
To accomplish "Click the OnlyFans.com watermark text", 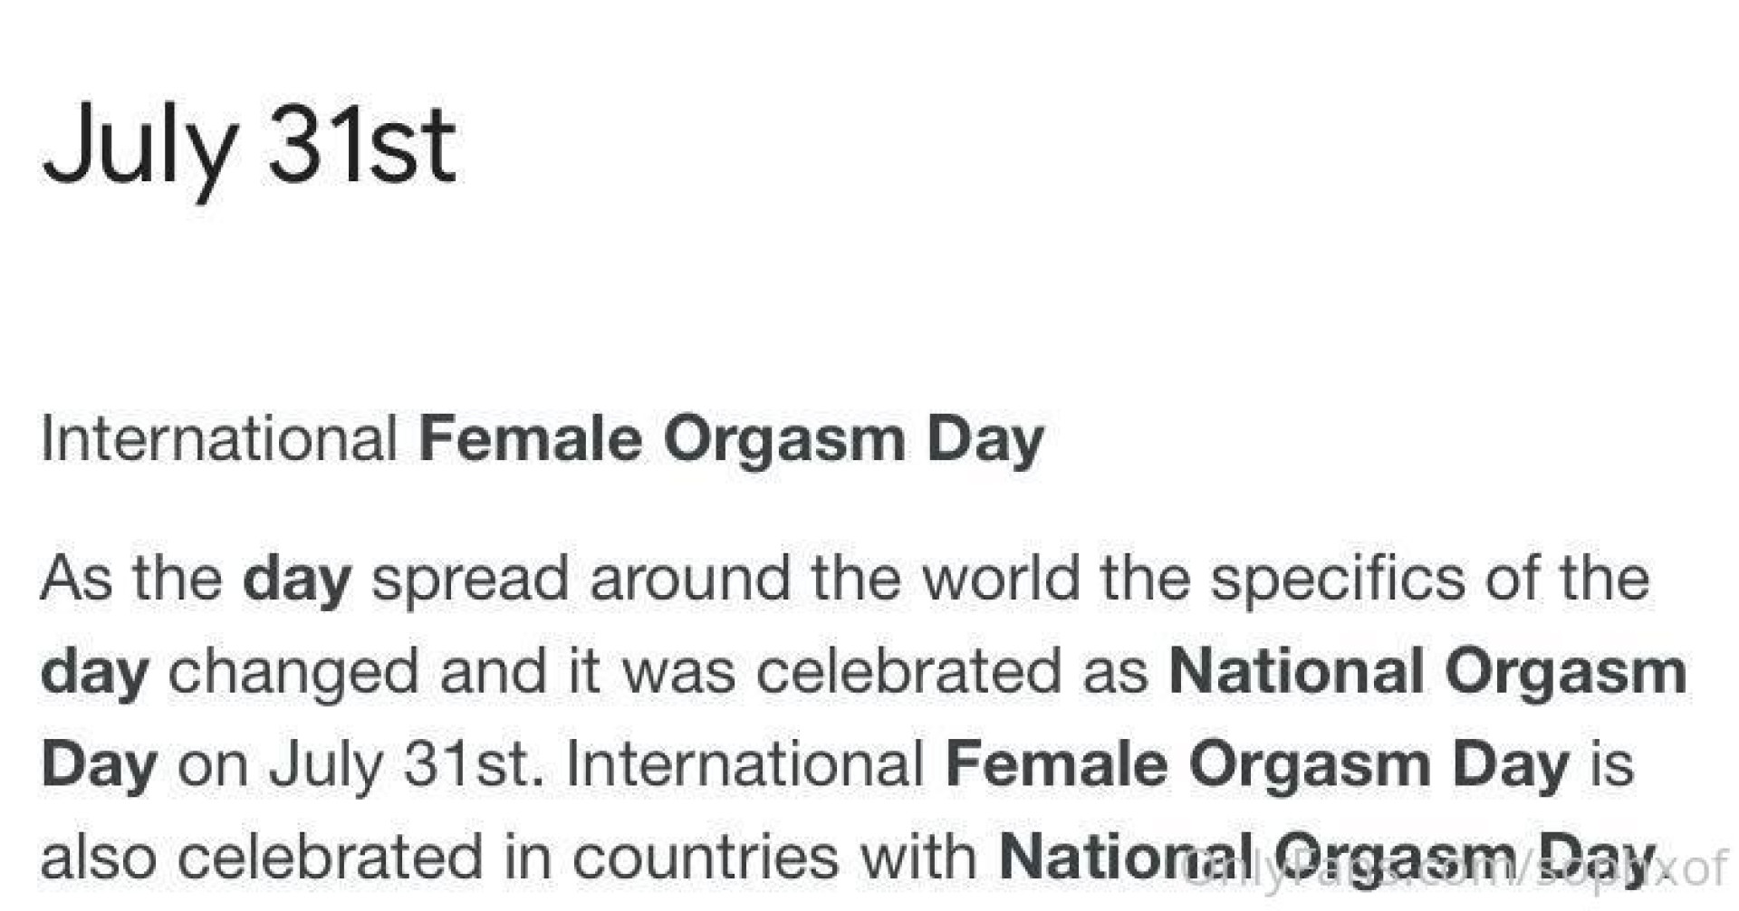I will point(1454,870).
